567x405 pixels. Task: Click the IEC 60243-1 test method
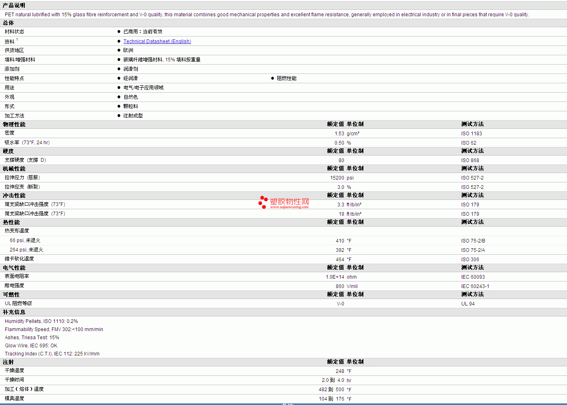tap(475, 286)
